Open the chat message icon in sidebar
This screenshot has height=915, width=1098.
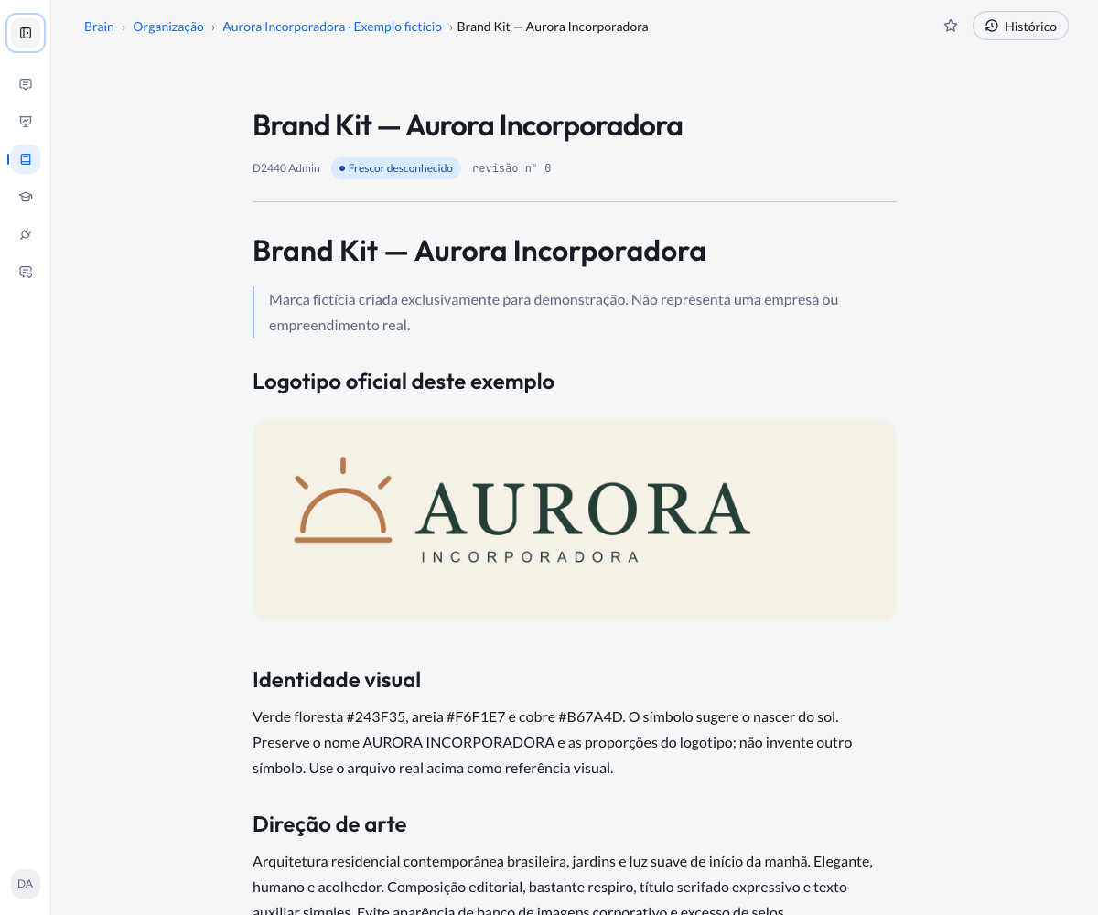[26, 84]
